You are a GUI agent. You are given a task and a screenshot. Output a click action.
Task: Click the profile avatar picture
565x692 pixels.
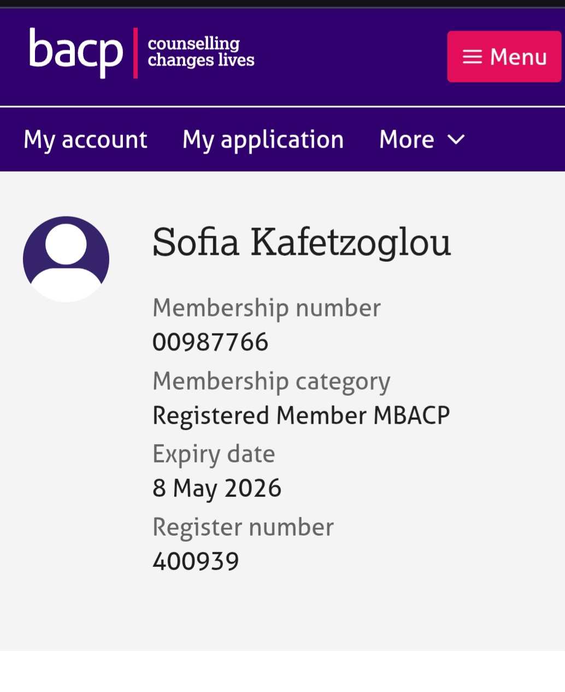coord(66,259)
